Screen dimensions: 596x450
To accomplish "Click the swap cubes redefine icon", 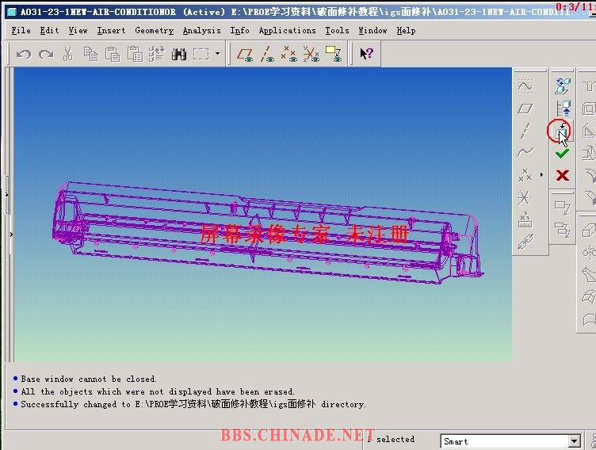I will (562, 86).
